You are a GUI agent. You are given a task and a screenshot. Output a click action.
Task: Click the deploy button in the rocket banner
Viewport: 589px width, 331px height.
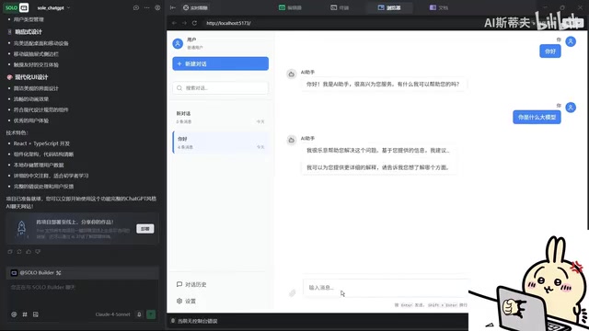point(145,229)
